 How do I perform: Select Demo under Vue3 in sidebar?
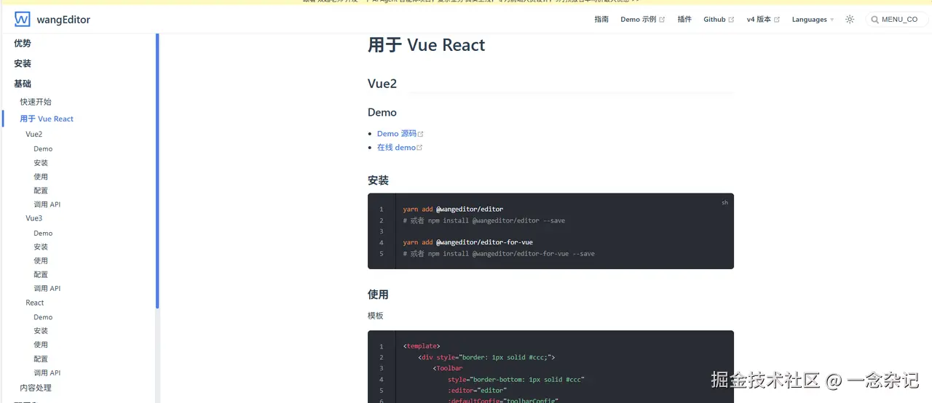click(x=43, y=234)
